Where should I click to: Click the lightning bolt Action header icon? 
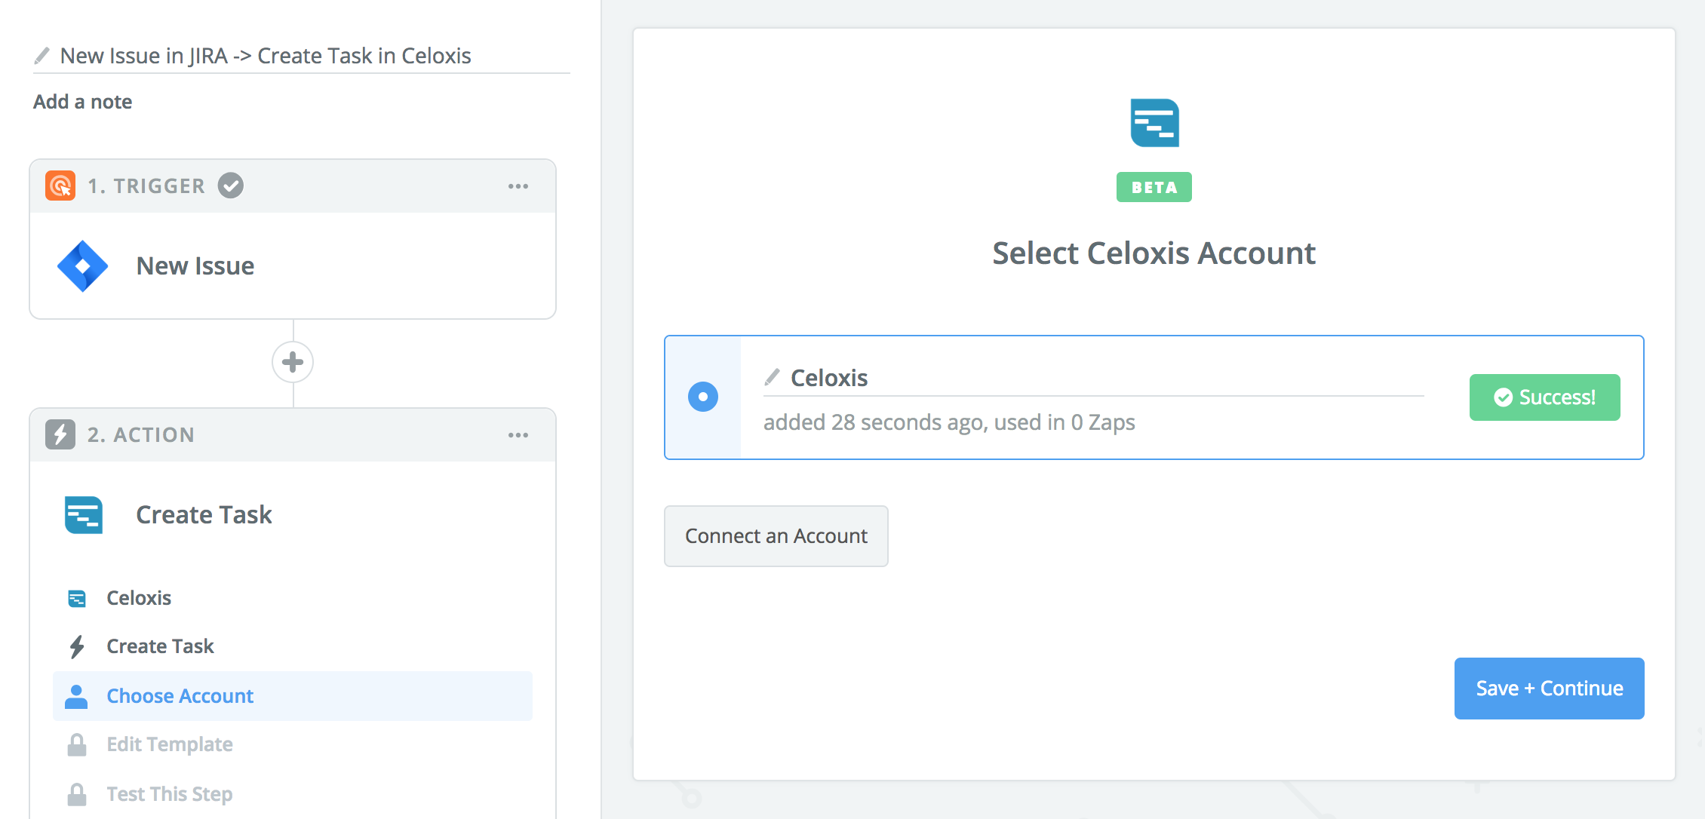coord(60,434)
